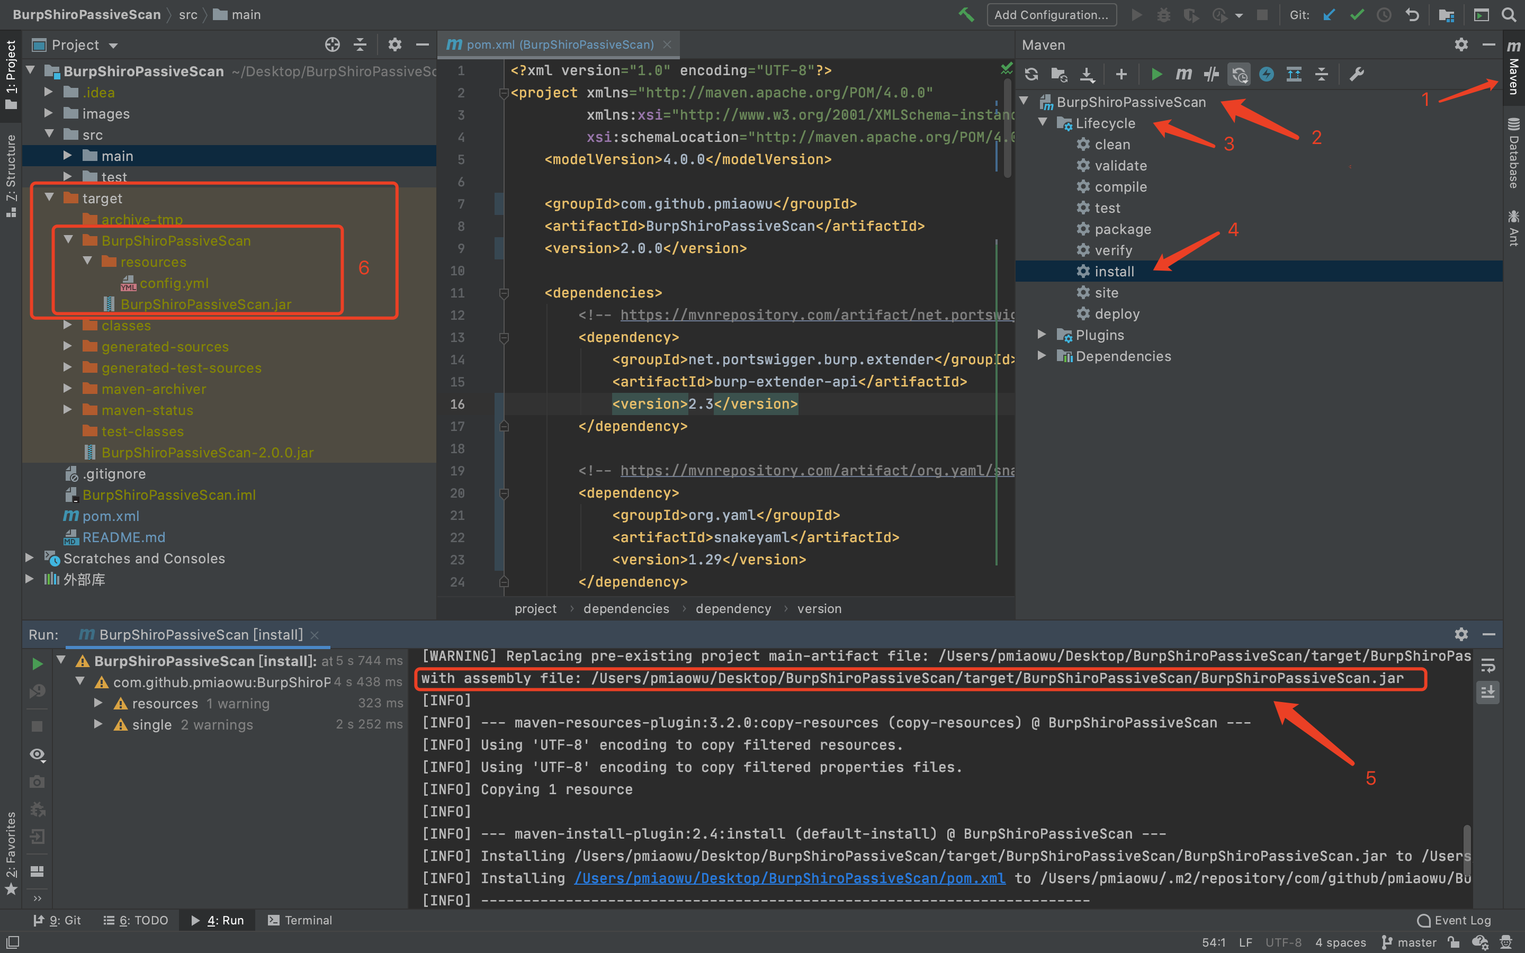The width and height of the screenshot is (1525, 953).
Task: Toggle soft-wrap in Run console
Action: [1488, 666]
